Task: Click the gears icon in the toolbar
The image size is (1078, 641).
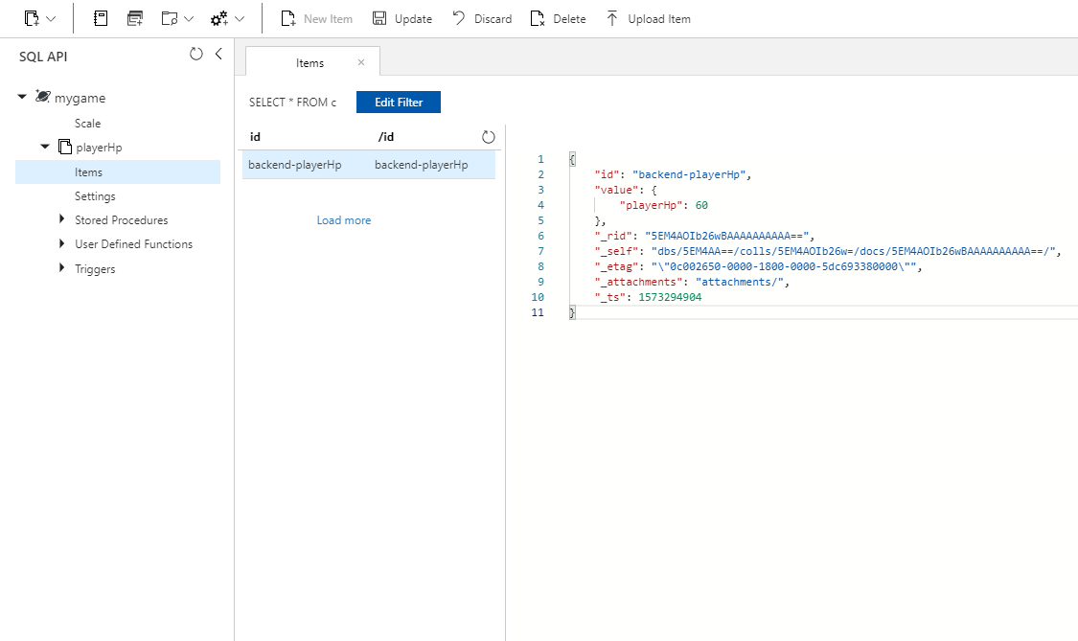Action: pyautogui.click(x=218, y=17)
